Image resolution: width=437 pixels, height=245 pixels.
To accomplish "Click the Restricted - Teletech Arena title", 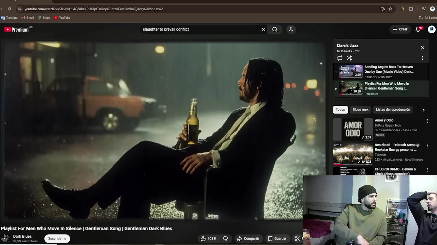I will coord(397,147).
